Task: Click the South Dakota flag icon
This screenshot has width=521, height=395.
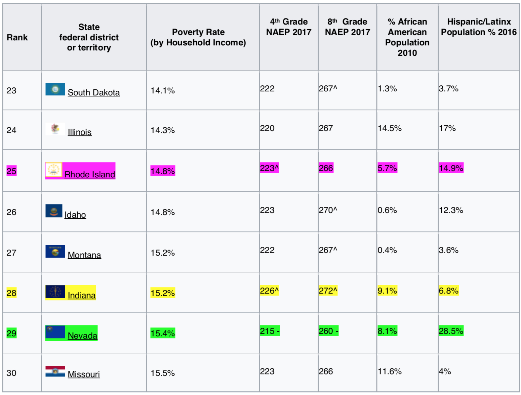Action: pos(55,89)
